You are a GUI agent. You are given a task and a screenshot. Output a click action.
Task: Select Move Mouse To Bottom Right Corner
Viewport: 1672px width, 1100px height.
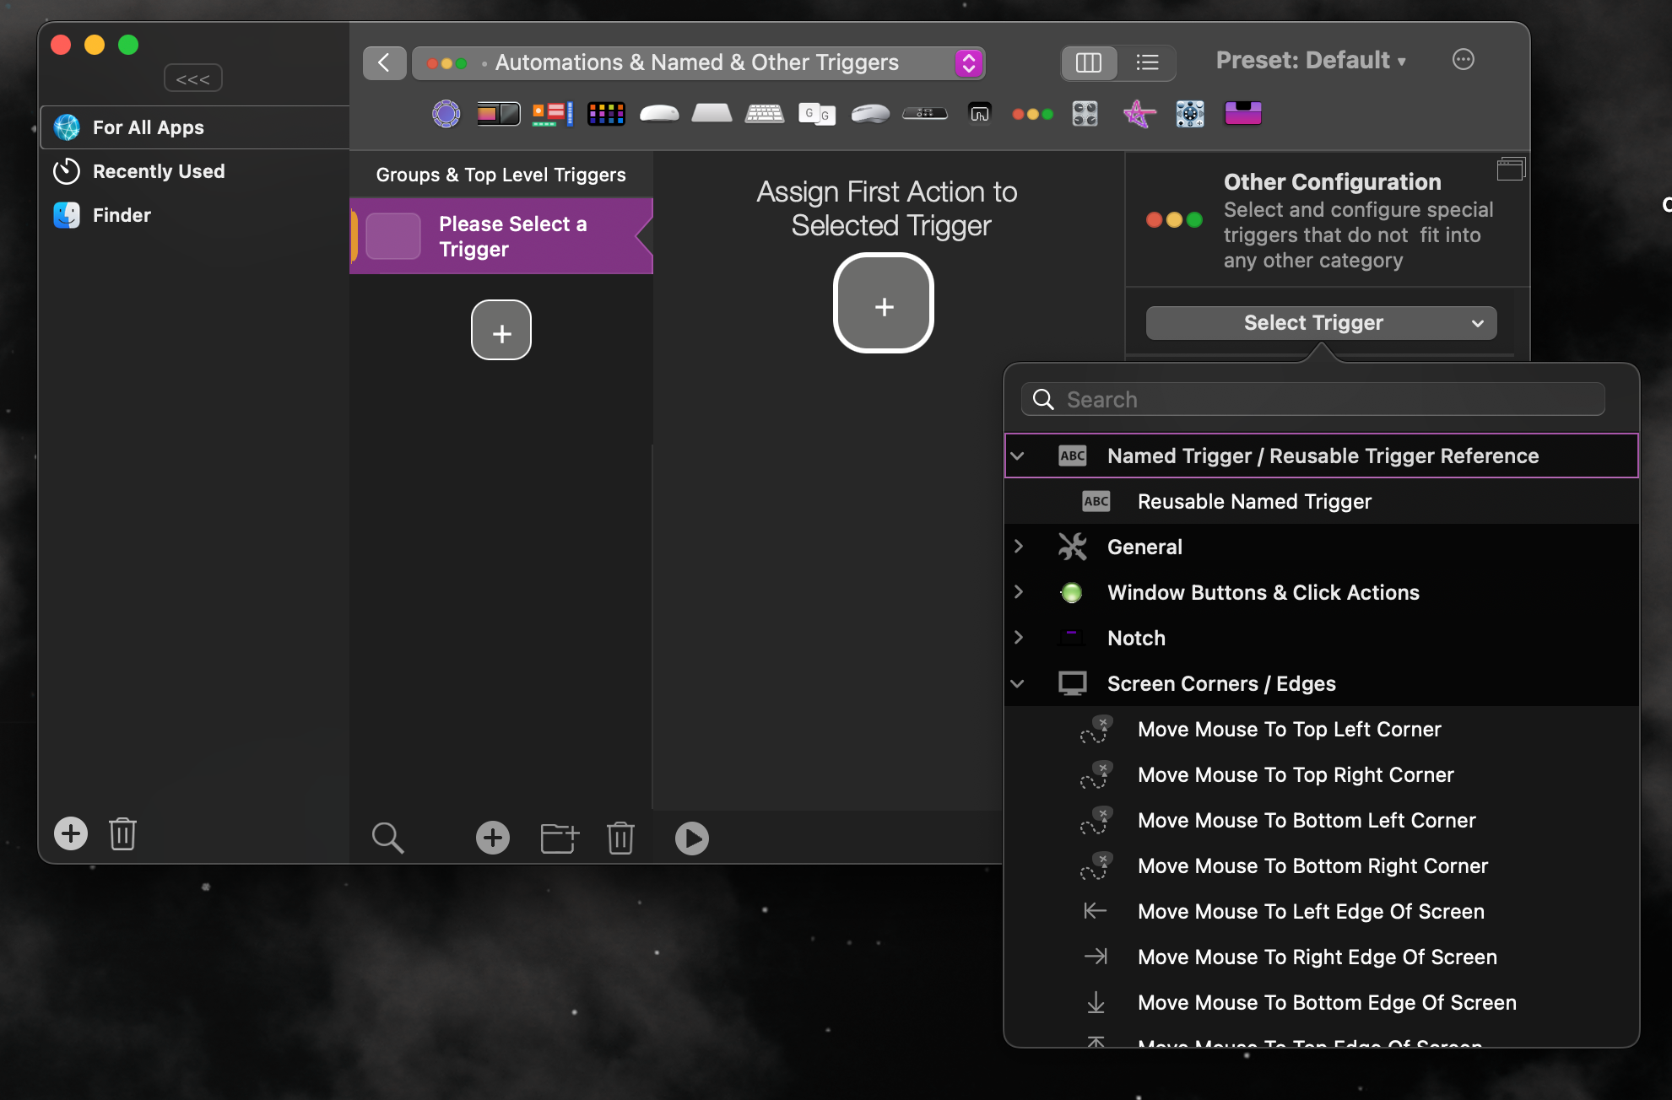pos(1312,865)
